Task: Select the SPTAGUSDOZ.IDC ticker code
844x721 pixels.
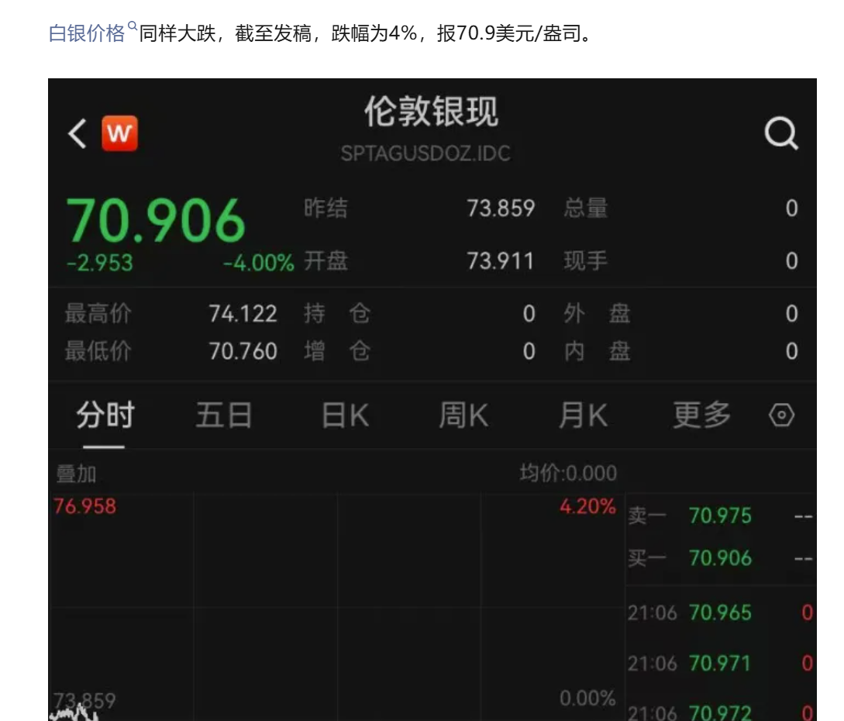Action: [425, 154]
